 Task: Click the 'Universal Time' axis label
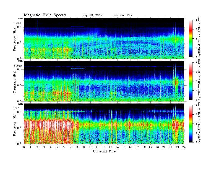pyautogui.click(x=104, y=151)
